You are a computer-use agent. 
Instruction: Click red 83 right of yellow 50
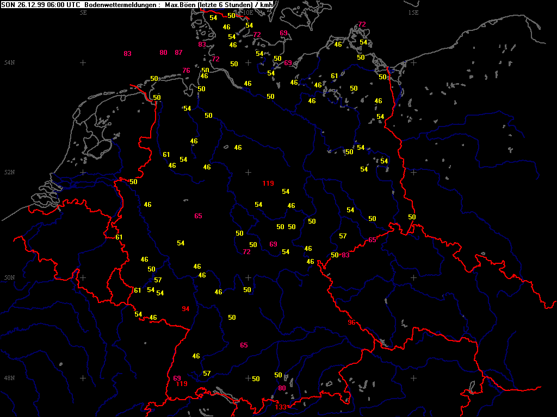pyautogui.click(x=345, y=255)
